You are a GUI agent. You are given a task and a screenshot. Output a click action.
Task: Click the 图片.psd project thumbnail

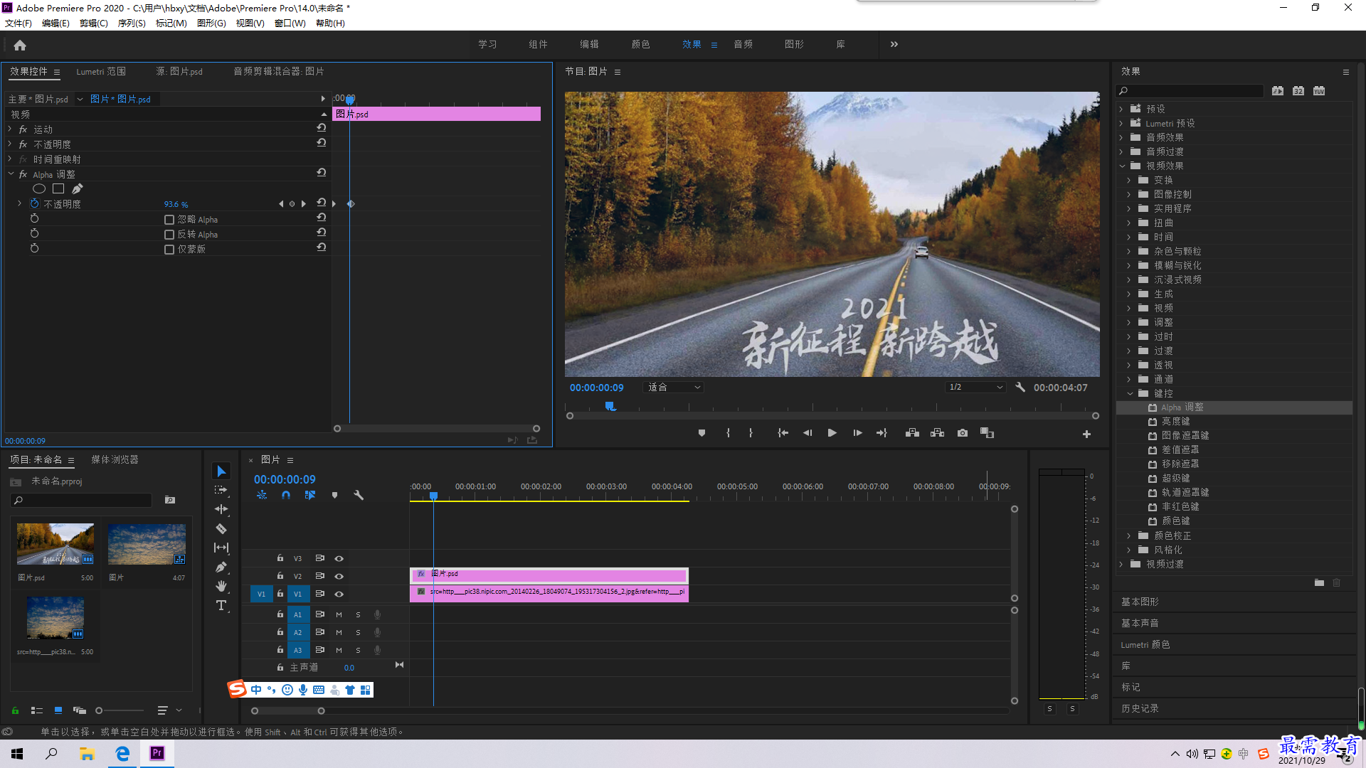pos(55,544)
